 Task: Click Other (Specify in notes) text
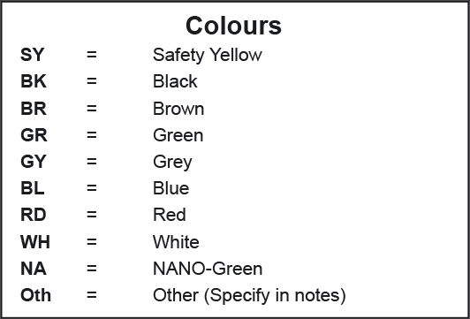point(249,296)
